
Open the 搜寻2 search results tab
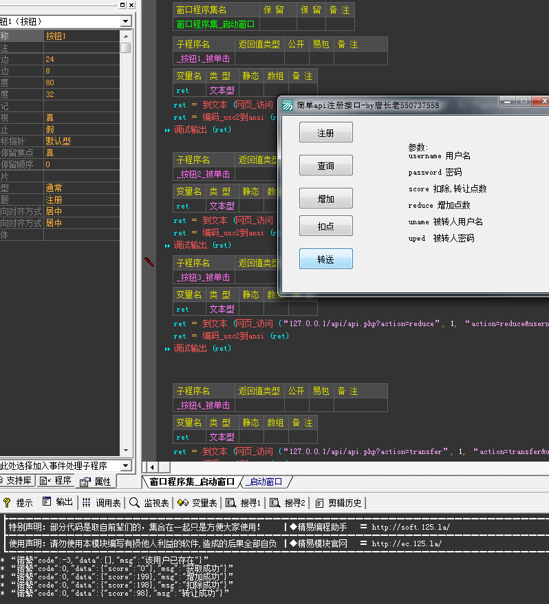point(288,503)
